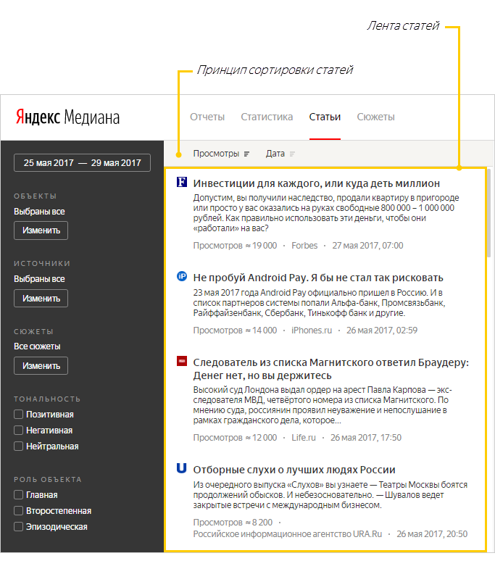The height and width of the screenshot is (561, 495).
Task: Click the Life.ru source name
Action: pos(304,438)
